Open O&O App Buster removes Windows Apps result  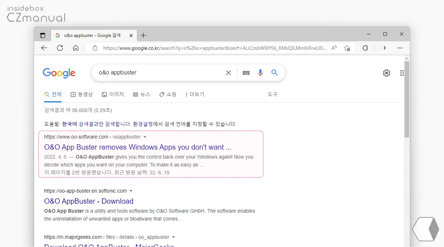[x=138, y=147]
